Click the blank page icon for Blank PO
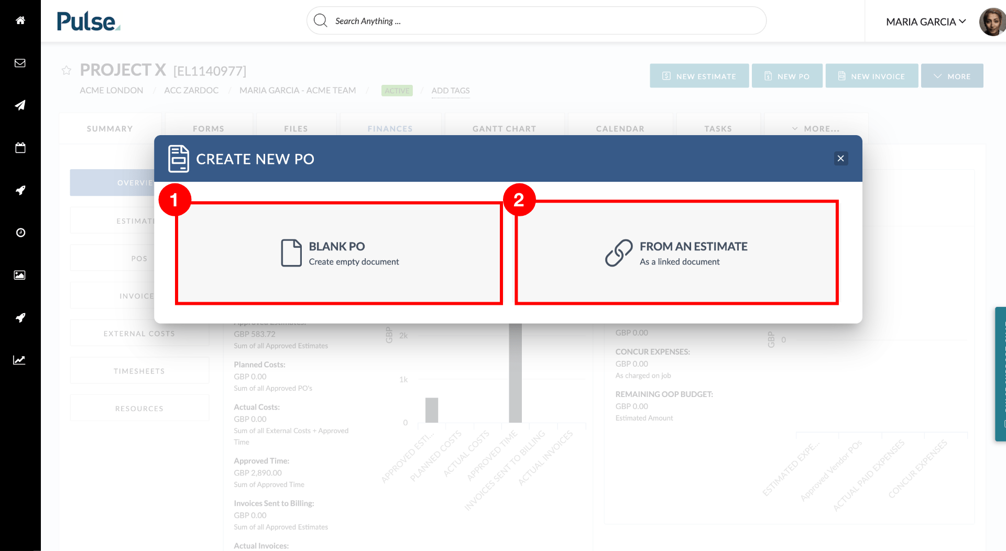 point(291,253)
